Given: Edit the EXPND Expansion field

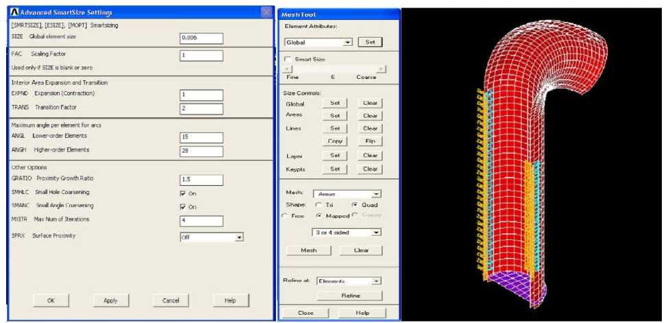Looking at the screenshot, I should pos(201,95).
